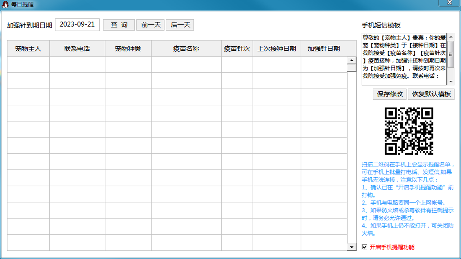This screenshot has width=461, height=259.
Task: Click the 宠物种类 column header
Action: coord(128,48)
